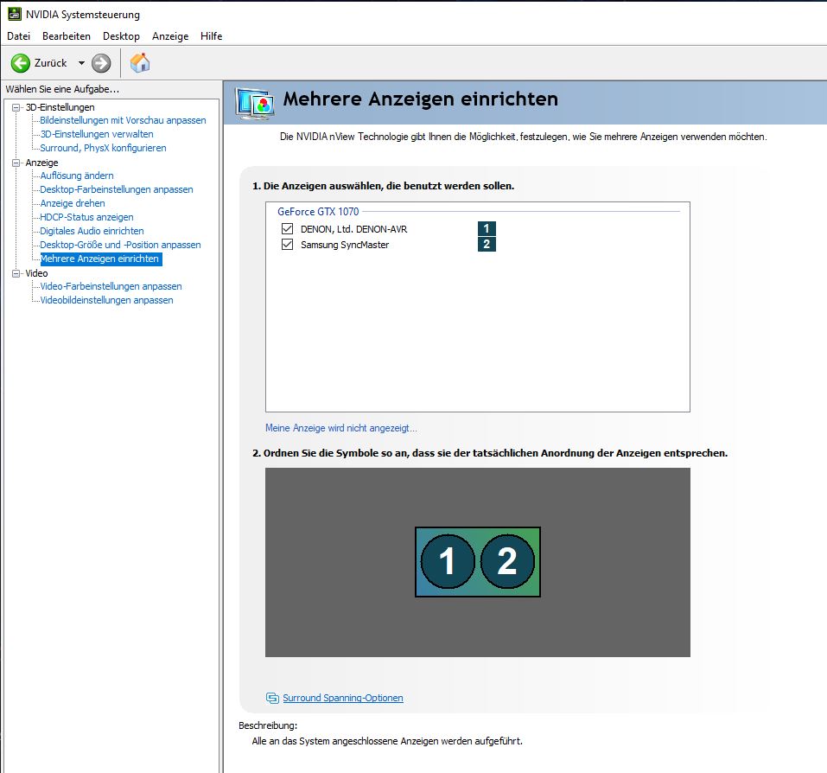
Task: Select display 1 circle in the arrangement area
Action: point(448,561)
